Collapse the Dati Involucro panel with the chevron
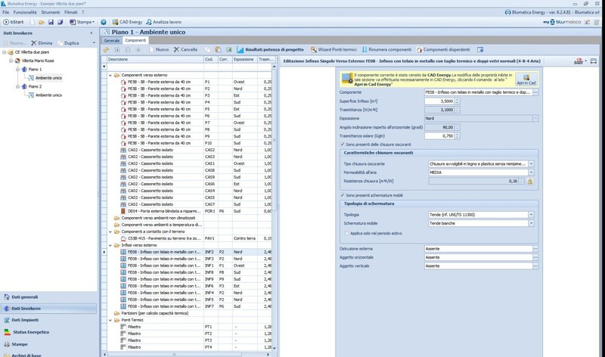 (x=92, y=33)
